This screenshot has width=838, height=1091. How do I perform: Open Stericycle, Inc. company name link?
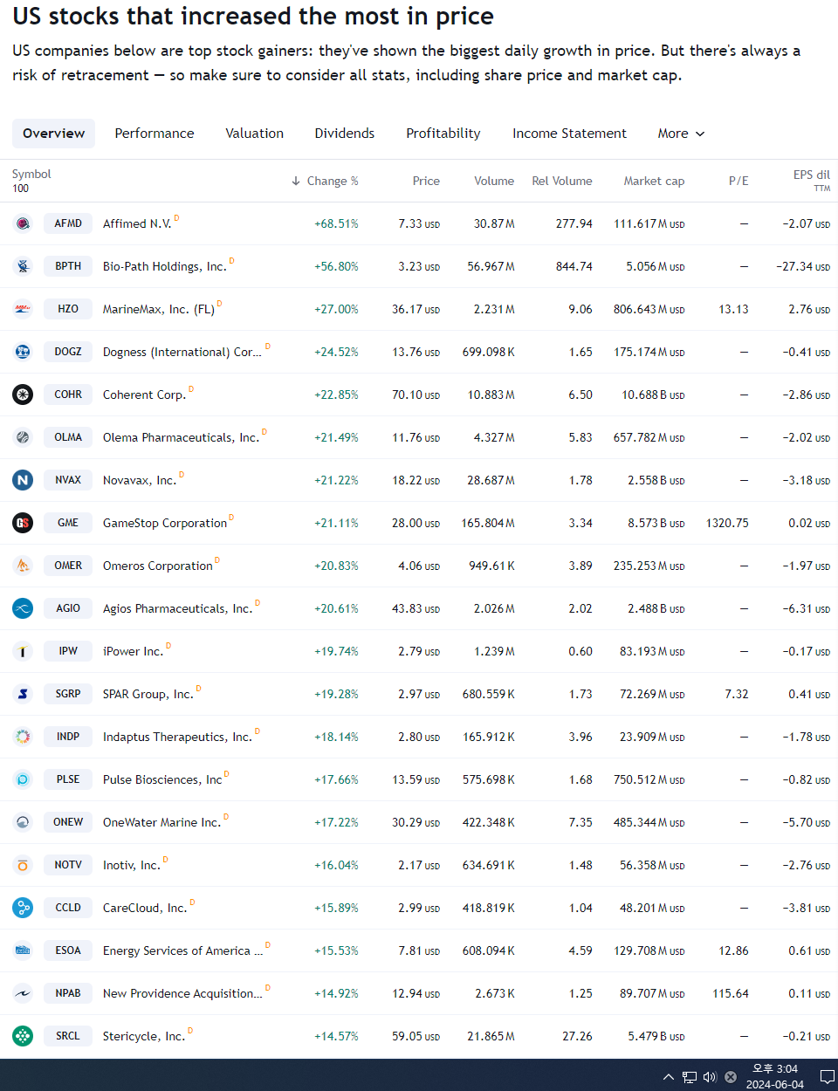pyautogui.click(x=144, y=1036)
